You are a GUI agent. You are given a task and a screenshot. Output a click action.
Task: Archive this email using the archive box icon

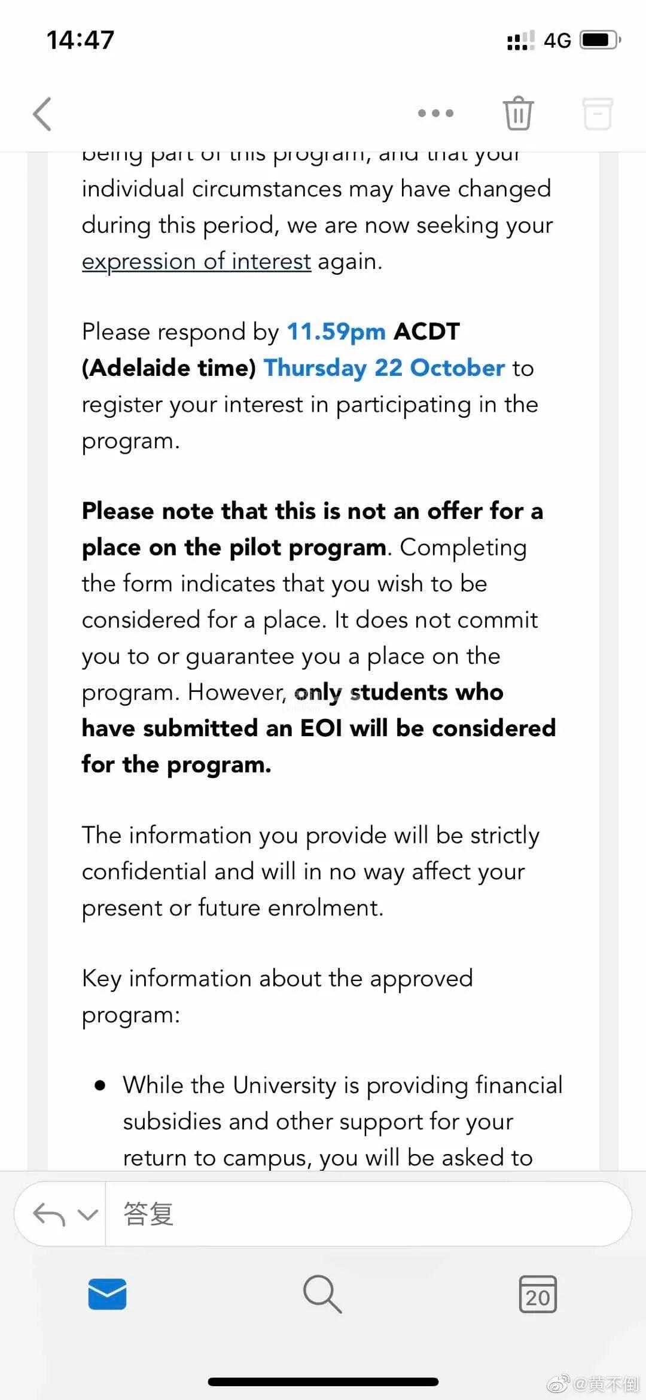[597, 113]
